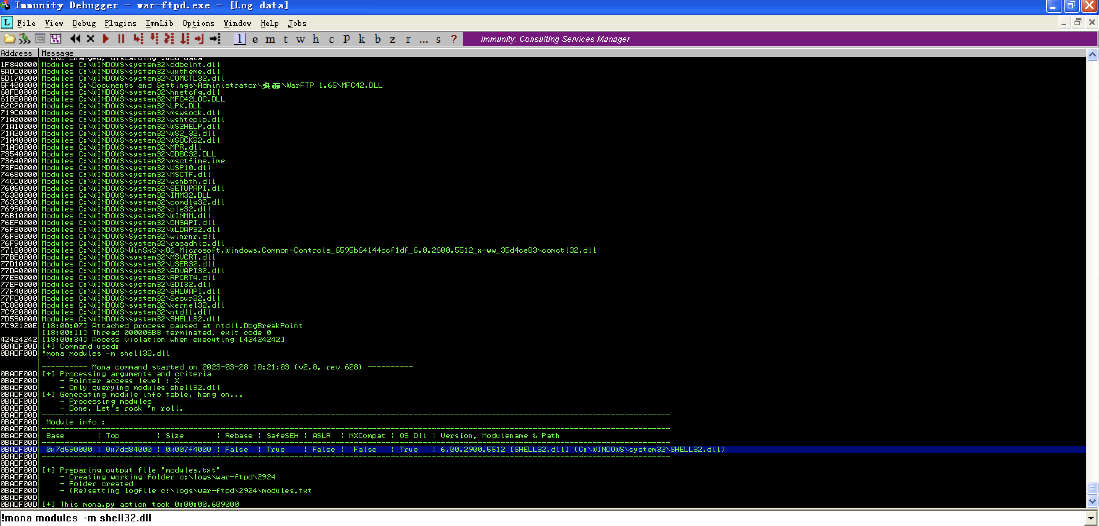Image resolution: width=1099 pixels, height=526 pixels.
Task: Show Hardware breakpoints 'z' button
Action: tap(392, 39)
